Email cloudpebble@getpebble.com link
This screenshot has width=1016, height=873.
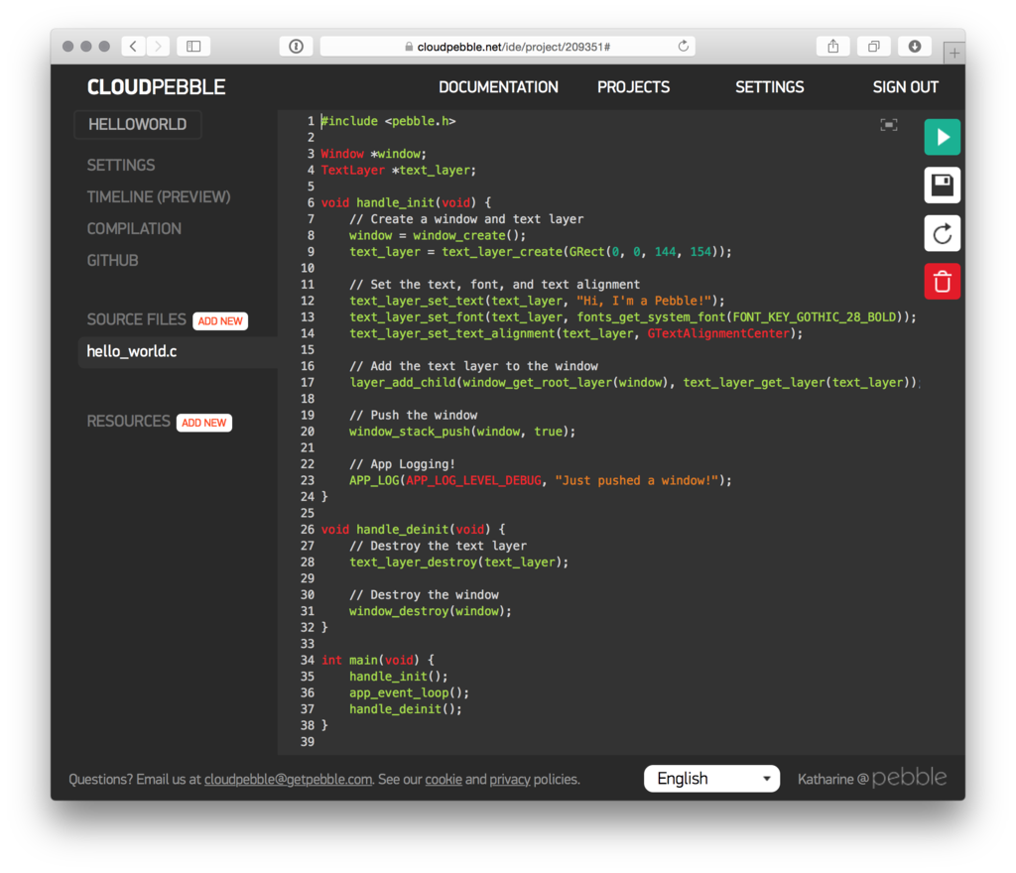pyautogui.click(x=289, y=779)
